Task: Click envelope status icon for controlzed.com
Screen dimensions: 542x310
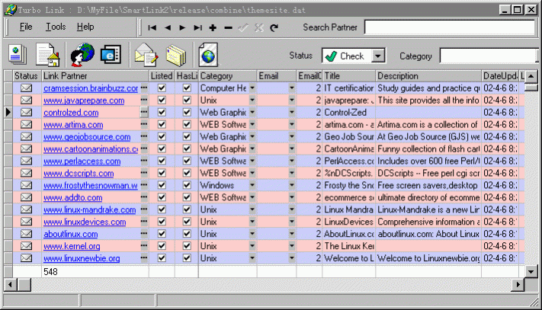Action: coord(26,113)
